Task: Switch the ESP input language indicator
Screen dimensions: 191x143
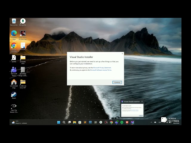Action: pyautogui.click(x=160, y=122)
